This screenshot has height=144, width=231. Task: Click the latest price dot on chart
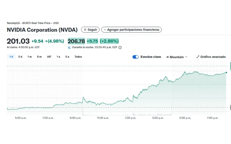click(226, 73)
